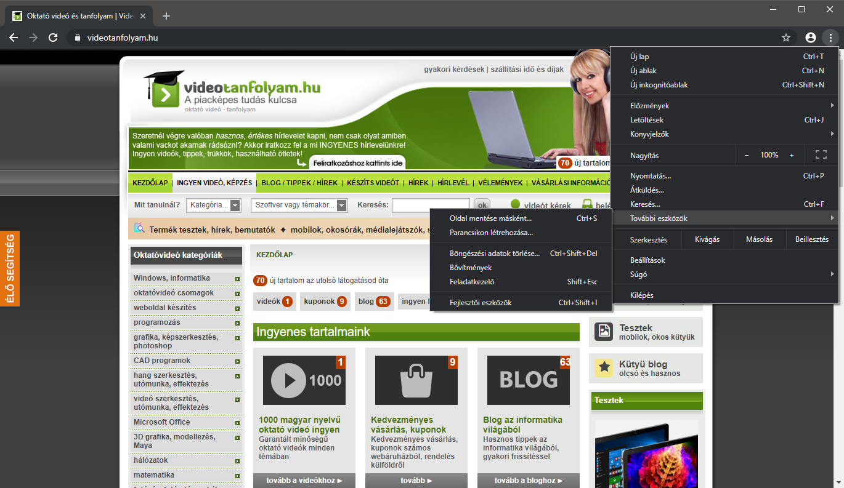Image resolution: width=844 pixels, height=488 pixels.
Task: Click the green arrow beside Microsoft Office
Action: [237, 423]
